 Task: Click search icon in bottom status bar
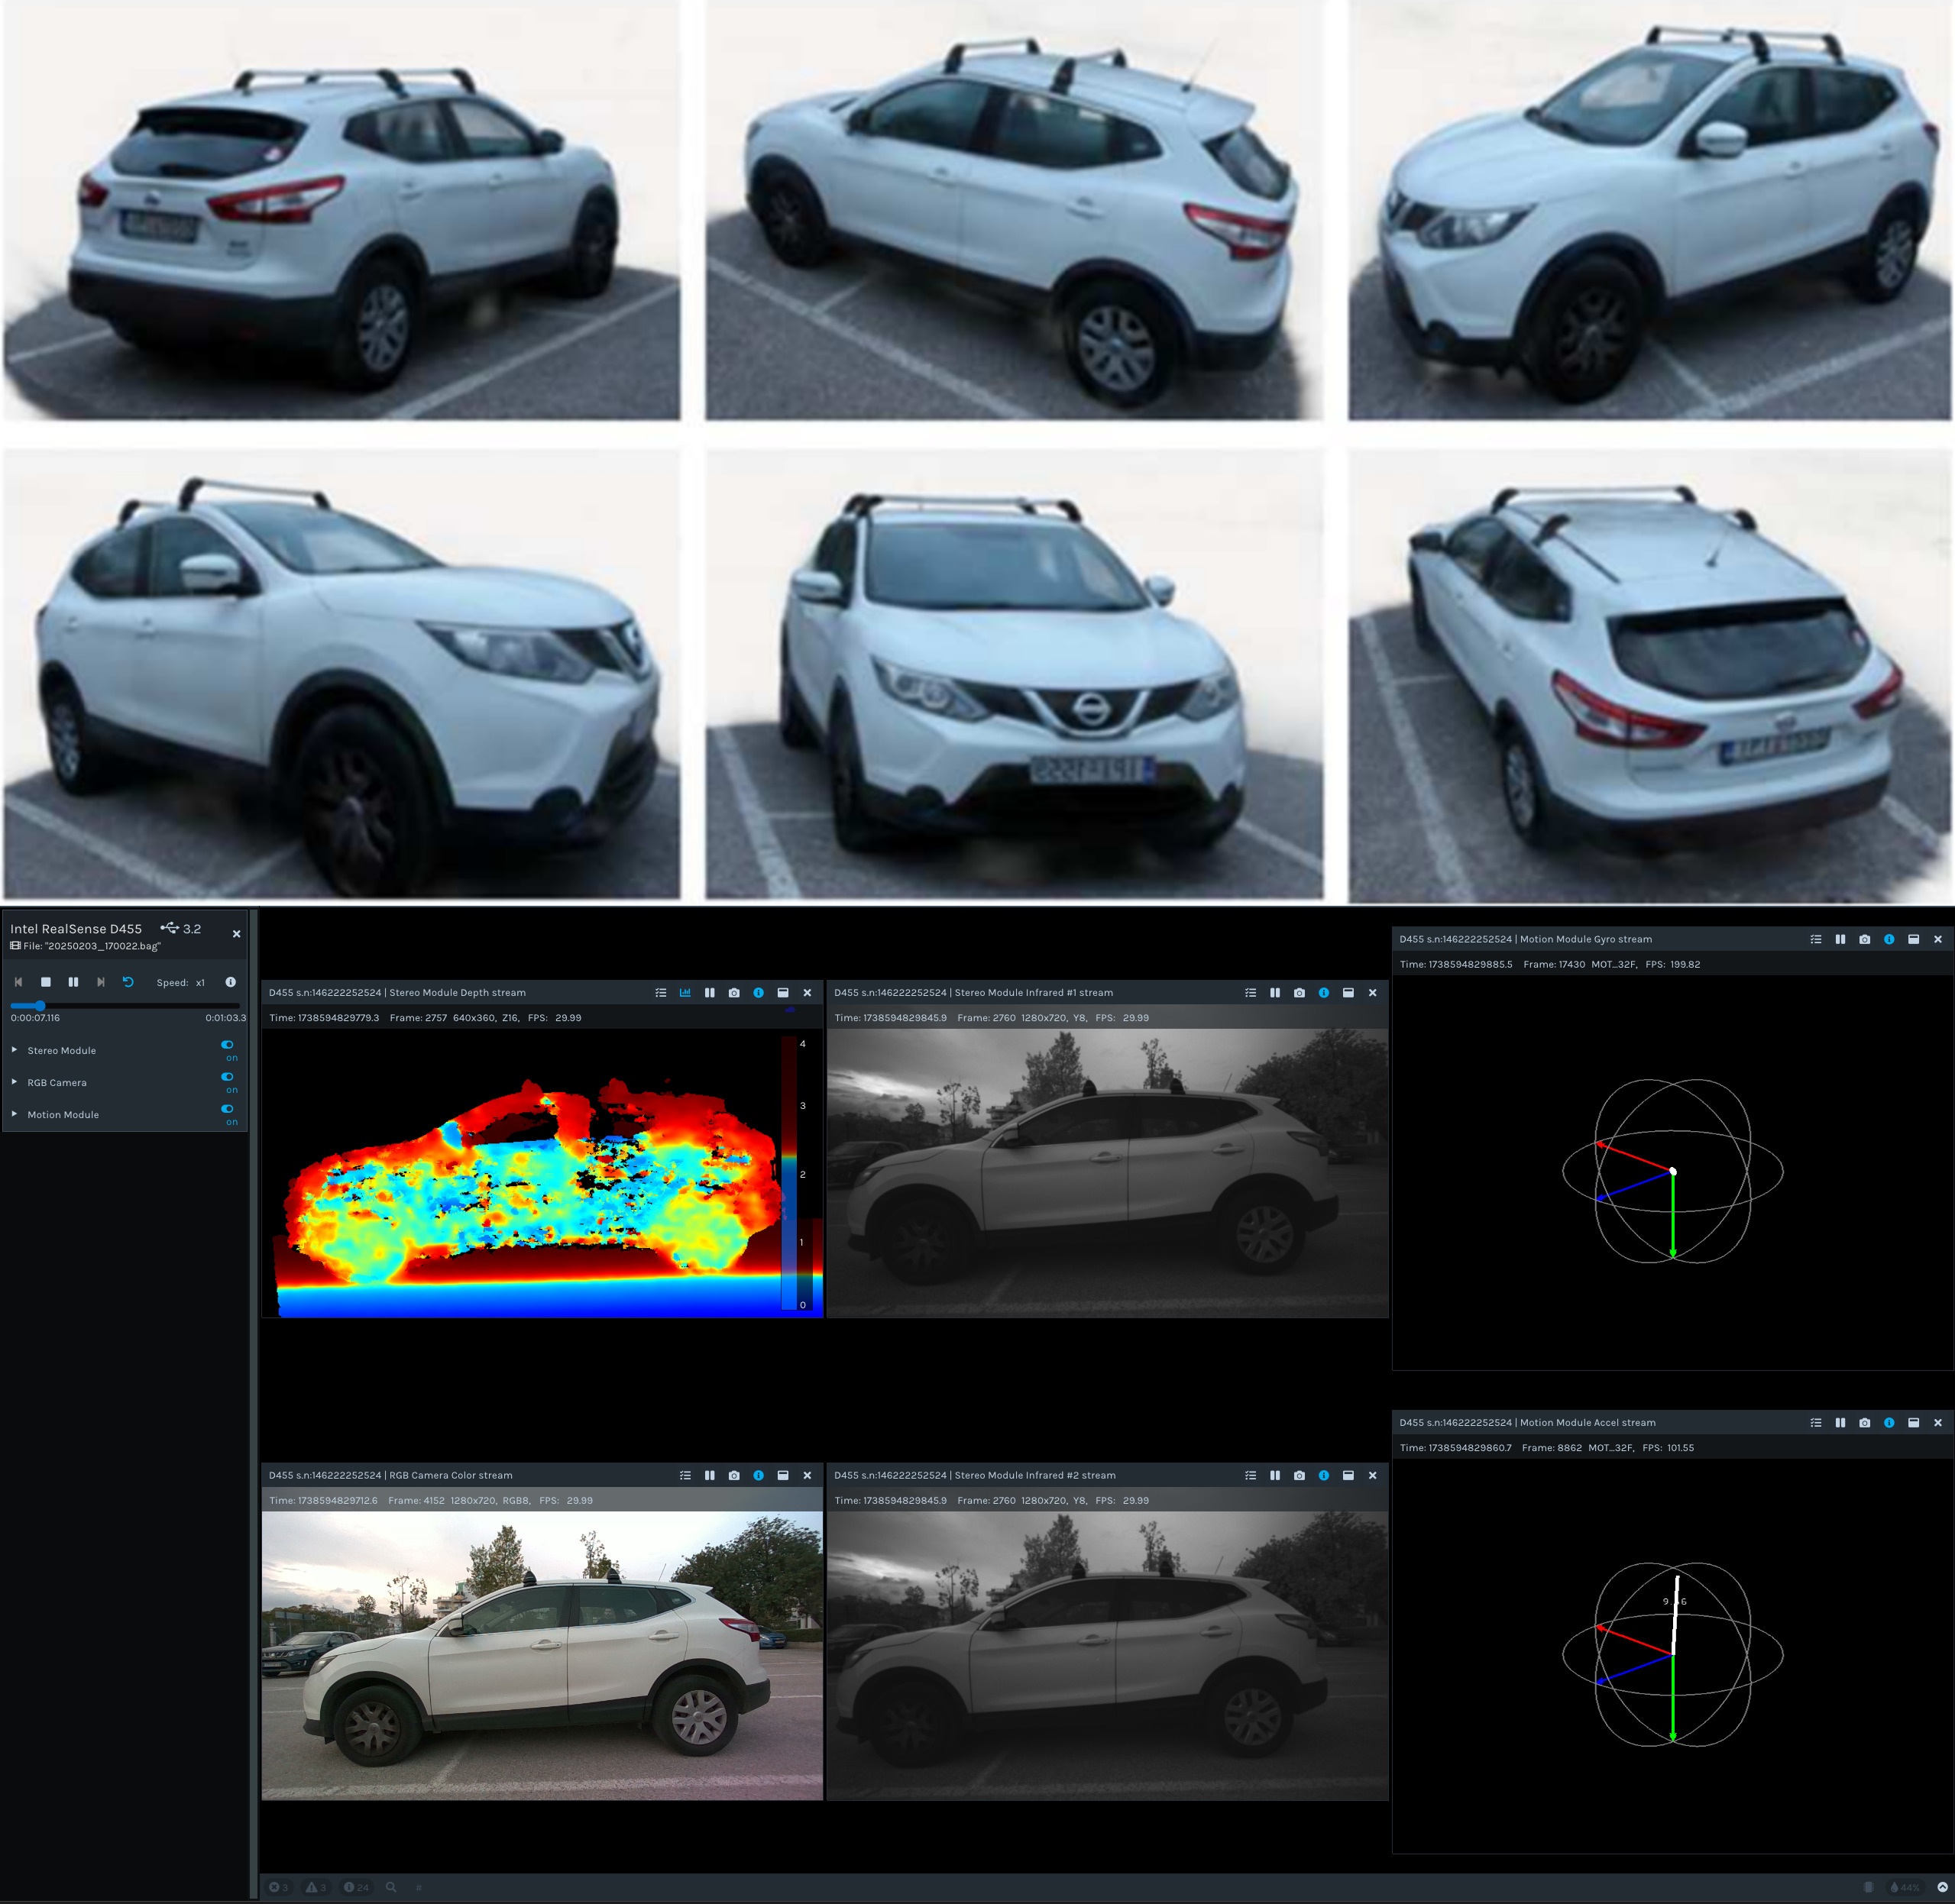coord(391,1887)
